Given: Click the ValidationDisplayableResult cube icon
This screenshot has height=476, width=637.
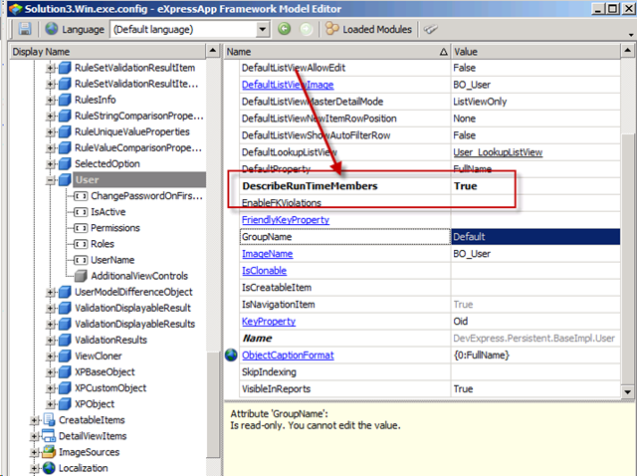Looking at the screenshot, I should click(x=65, y=308).
